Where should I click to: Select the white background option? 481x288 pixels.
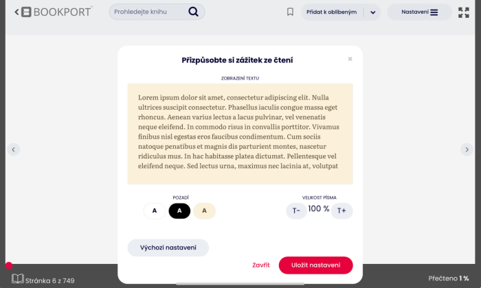click(155, 211)
